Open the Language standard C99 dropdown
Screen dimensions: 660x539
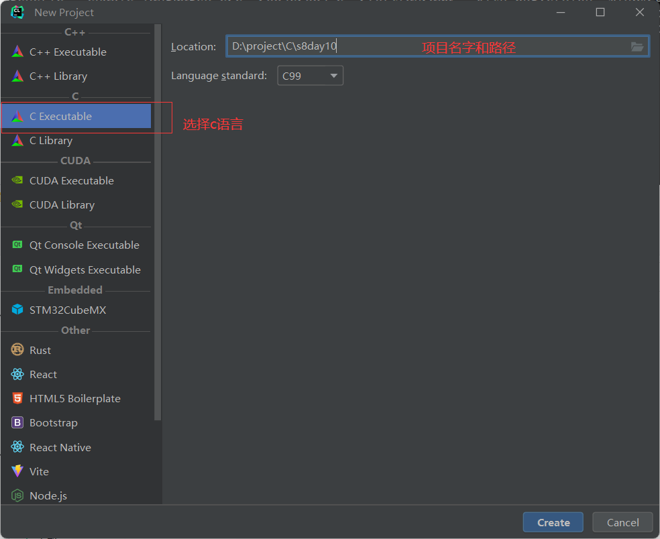[x=311, y=76]
